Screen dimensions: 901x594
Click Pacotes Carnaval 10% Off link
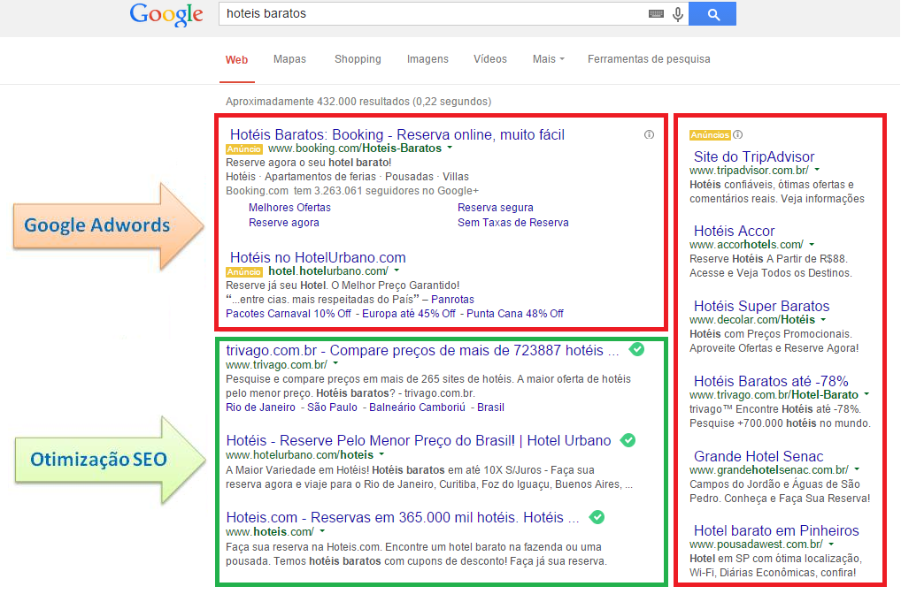289,314
